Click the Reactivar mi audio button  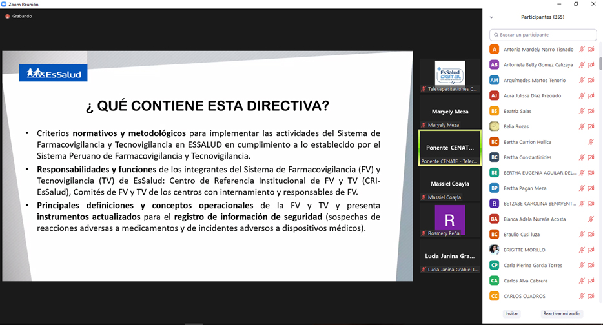562,314
